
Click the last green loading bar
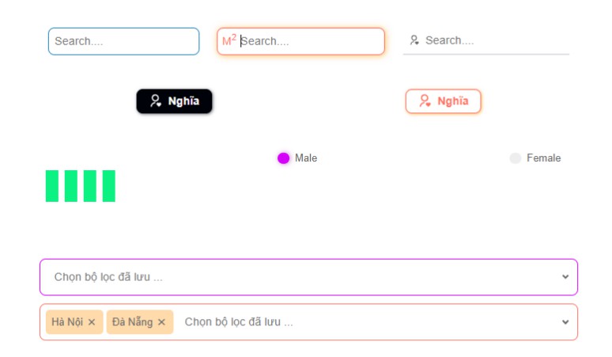coord(109,186)
